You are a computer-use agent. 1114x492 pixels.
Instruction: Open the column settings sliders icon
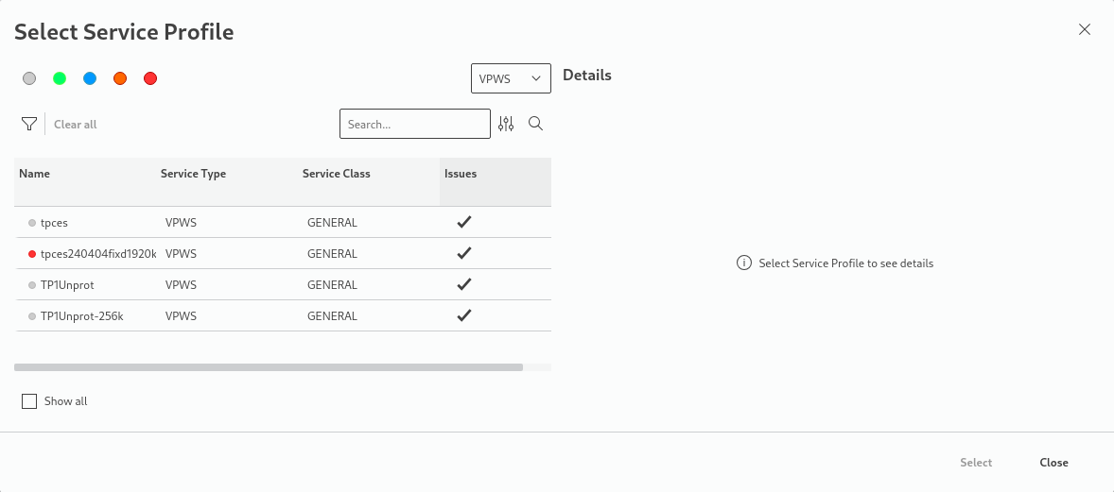pyautogui.click(x=506, y=124)
